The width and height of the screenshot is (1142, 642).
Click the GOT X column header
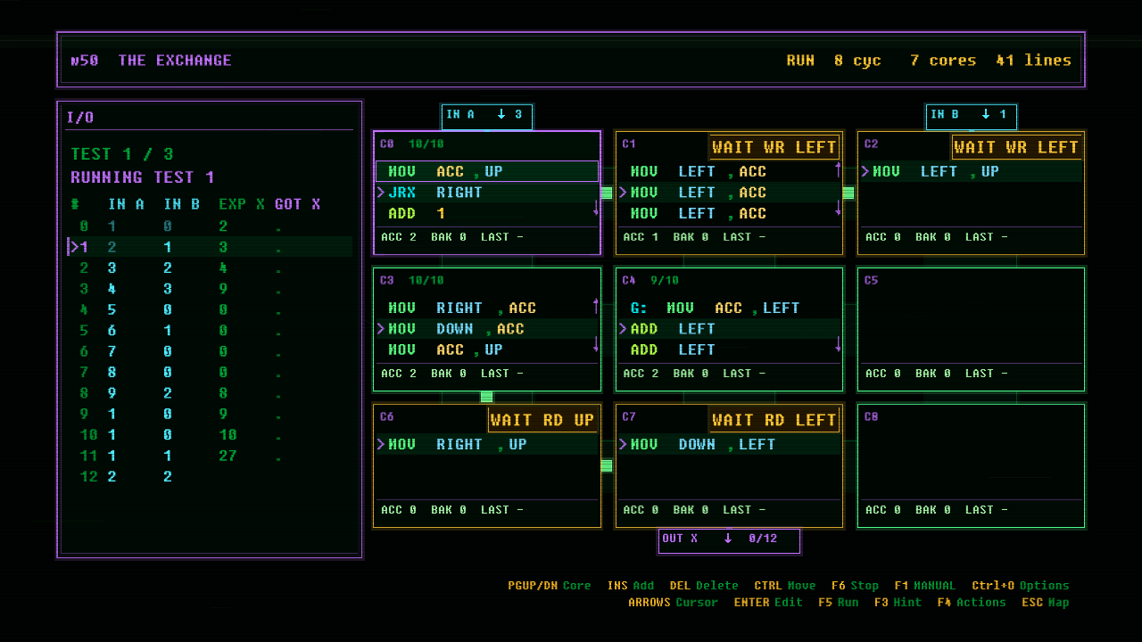(x=298, y=204)
